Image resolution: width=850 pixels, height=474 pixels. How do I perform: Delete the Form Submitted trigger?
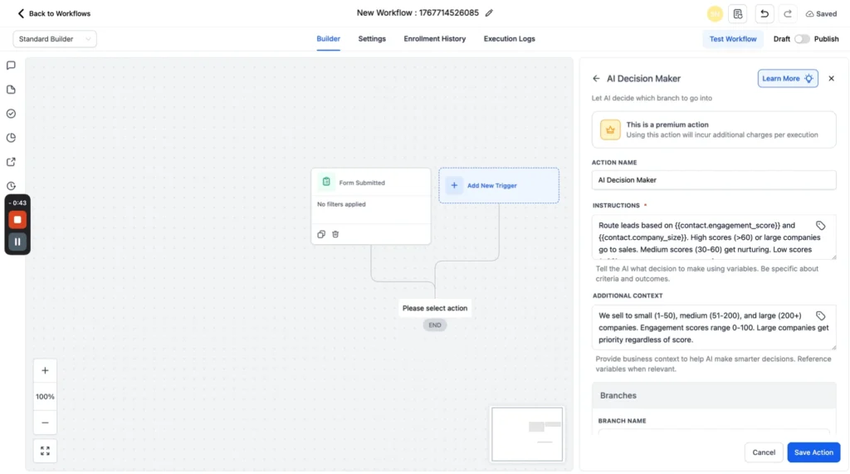335,234
